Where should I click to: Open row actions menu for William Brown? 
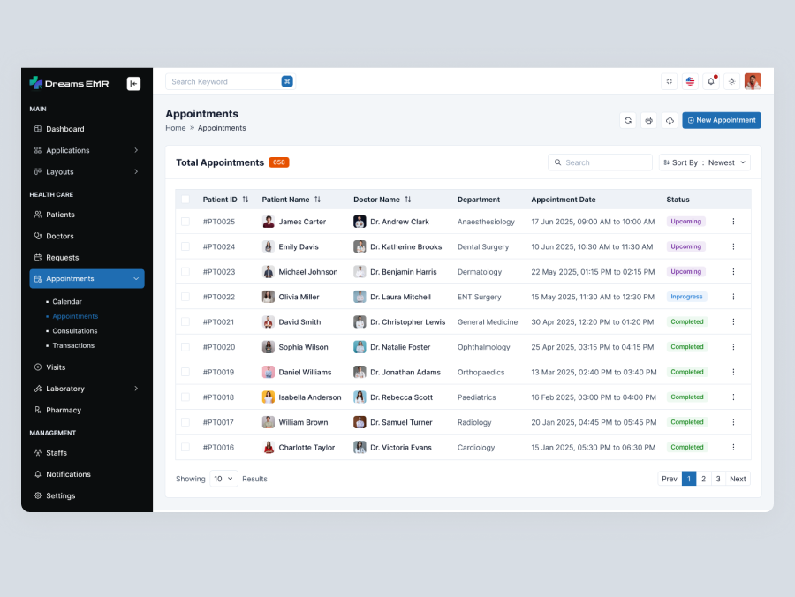point(733,422)
